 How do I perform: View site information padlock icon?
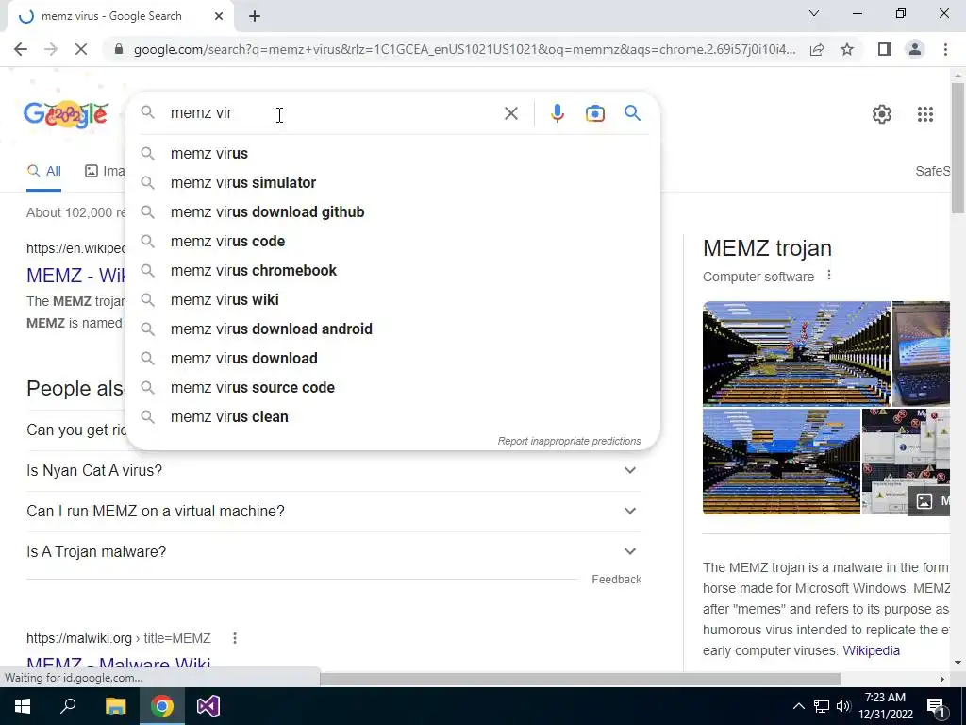(119, 49)
